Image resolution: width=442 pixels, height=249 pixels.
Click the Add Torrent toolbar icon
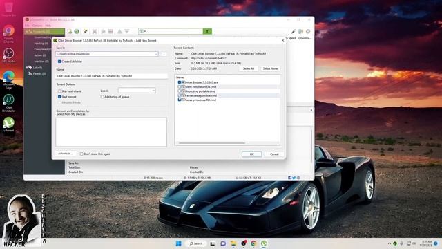point(70,31)
